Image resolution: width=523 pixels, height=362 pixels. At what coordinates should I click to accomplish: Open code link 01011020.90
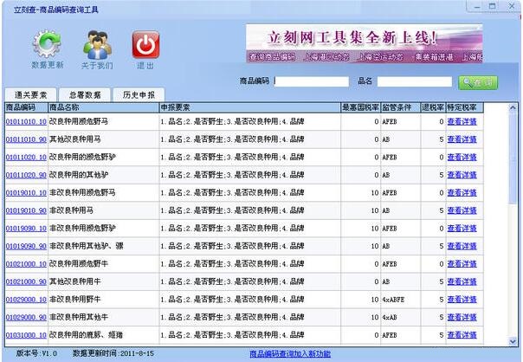pos(26,175)
